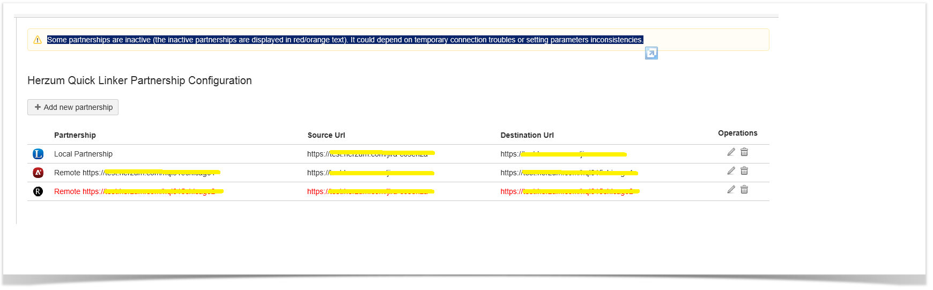
Task: Click the black R partnership icon
Action: click(x=38, y=191)
